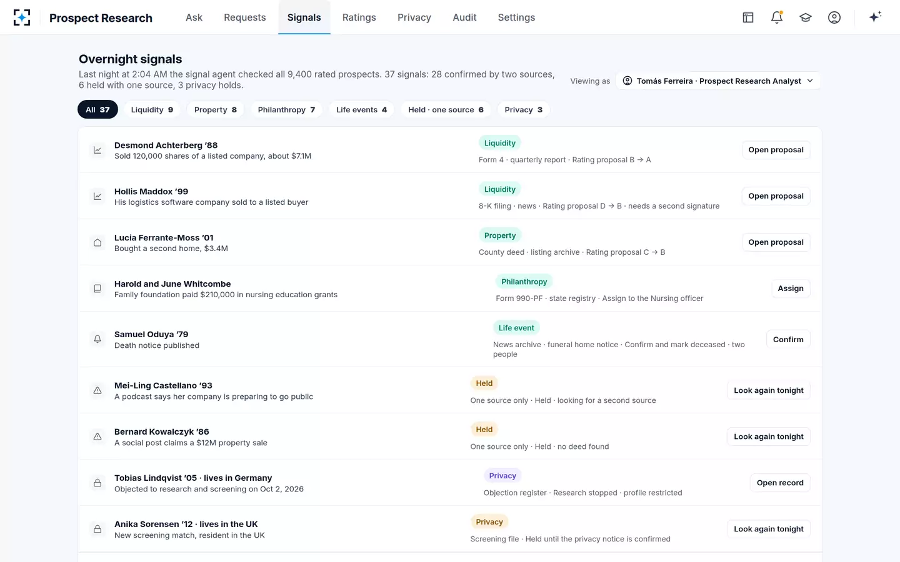
Task: Switch to the Requests tab
Action: 245,17
